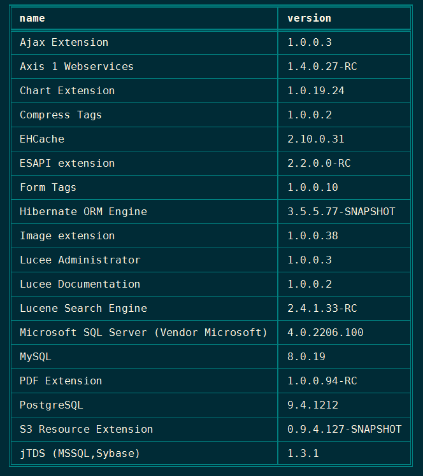Select S3 Resource Extension version 0.9.4.127-SNAPSHOT
423x476 pixels.
pos(344,430)
